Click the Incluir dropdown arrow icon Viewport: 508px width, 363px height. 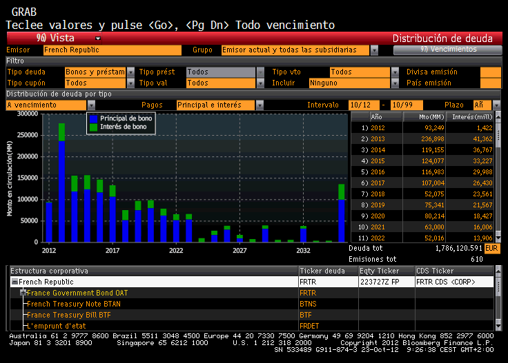(394, 83)
